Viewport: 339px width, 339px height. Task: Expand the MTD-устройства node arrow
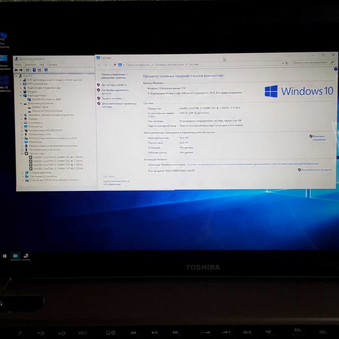click(x=20, y=84)
